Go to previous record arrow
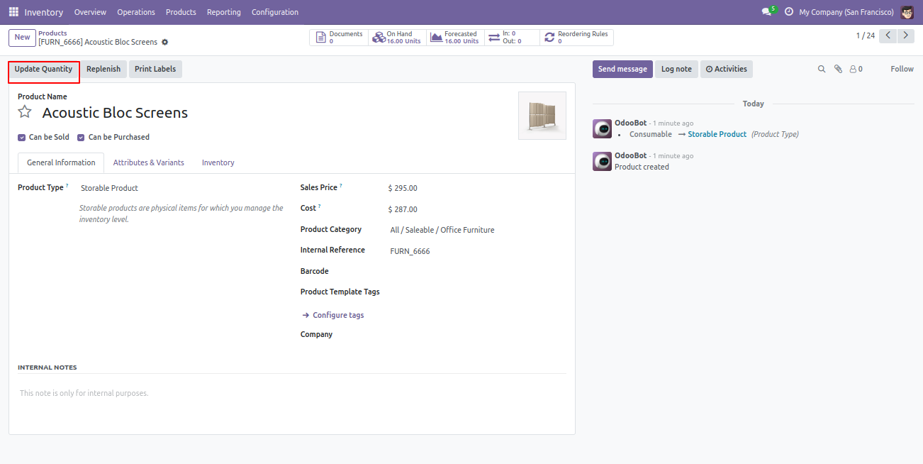923x464 pixels. click(x=888, y=35)
